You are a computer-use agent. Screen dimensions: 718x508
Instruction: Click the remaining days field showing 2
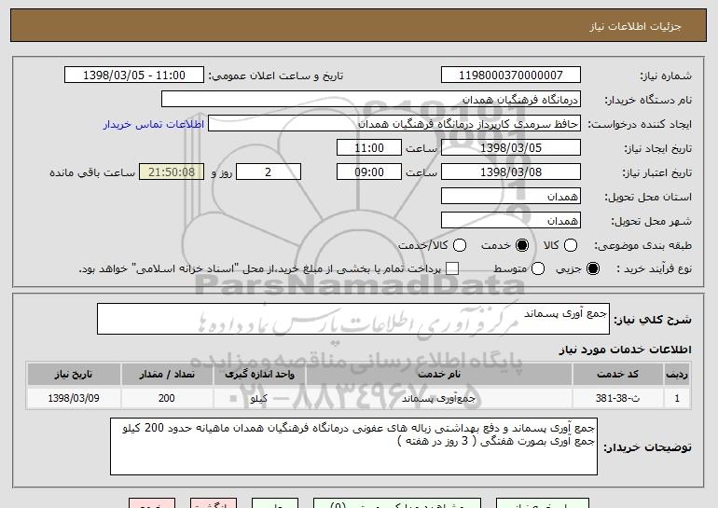point(269,172)
